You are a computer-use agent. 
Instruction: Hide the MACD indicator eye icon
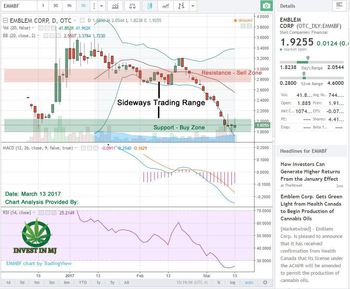tap(83, 148)
